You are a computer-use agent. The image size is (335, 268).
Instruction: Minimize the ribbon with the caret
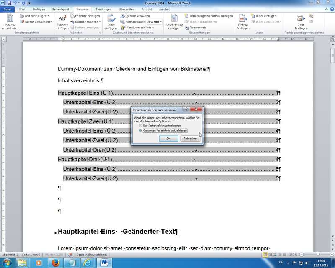click(x=327, y=9)
